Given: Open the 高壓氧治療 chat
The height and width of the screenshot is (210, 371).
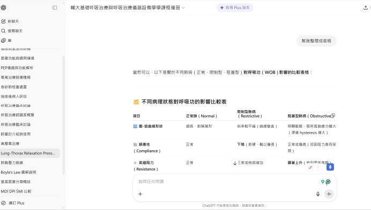Looking at the screenshot, I should [x=10, y=143].
